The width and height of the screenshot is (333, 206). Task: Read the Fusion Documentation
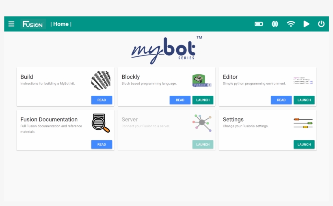tap(102, 144)
